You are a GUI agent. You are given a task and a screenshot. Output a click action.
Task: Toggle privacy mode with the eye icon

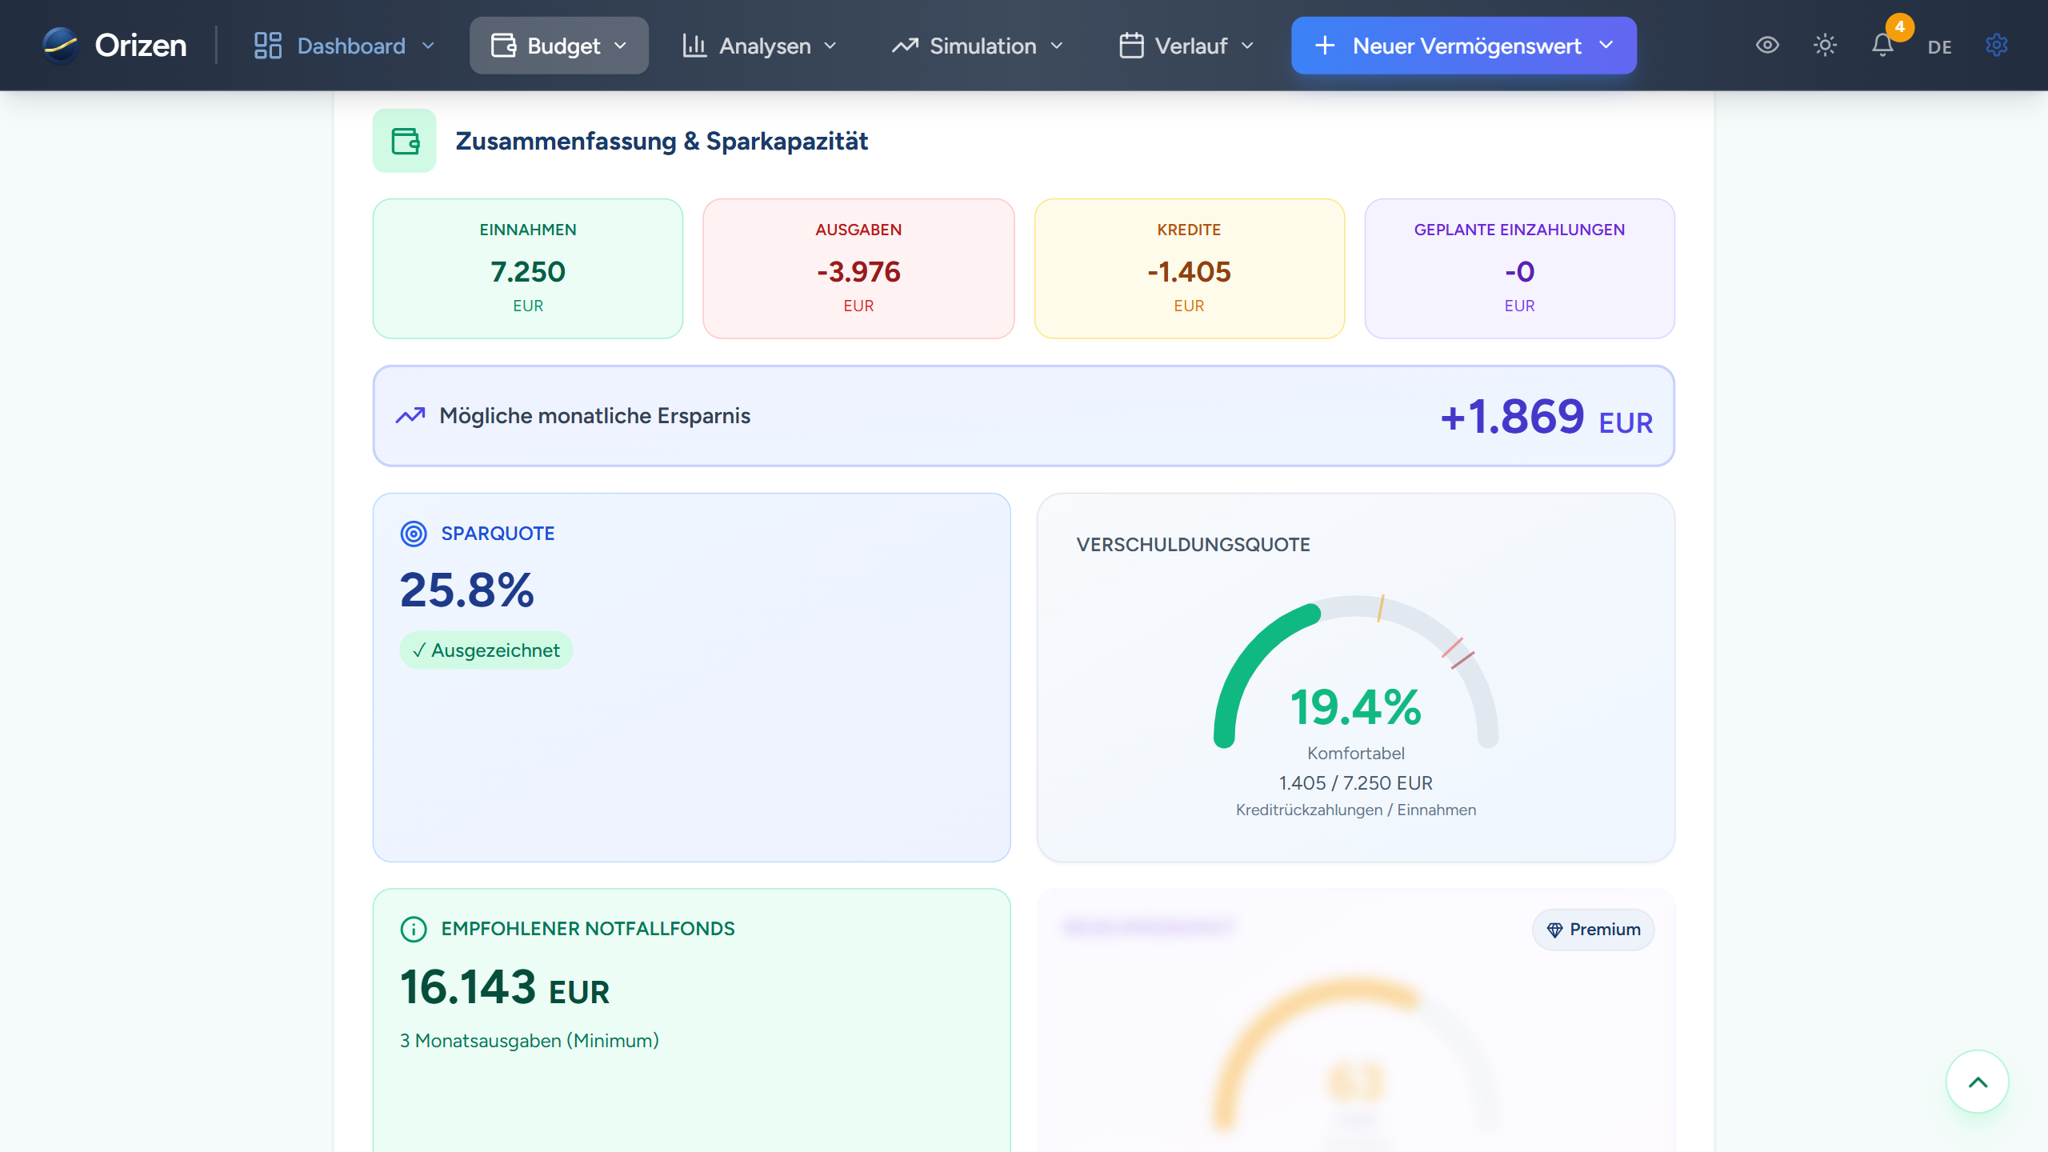(1768, 46)
